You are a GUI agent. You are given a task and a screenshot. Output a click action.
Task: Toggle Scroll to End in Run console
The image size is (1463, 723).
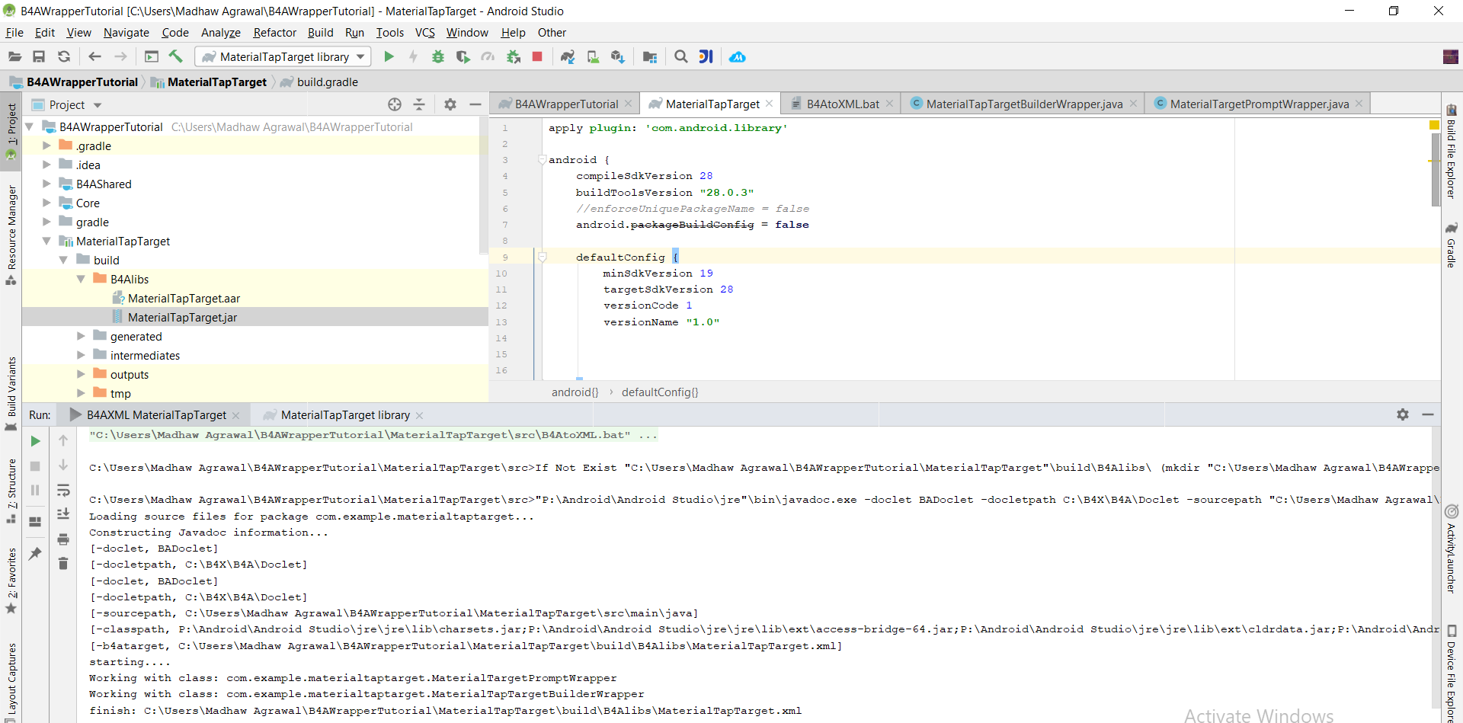[x=63, y=514]
